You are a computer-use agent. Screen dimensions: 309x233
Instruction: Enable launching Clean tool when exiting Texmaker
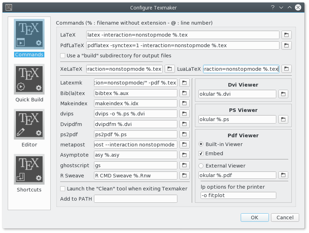click(x=63, y=189)
